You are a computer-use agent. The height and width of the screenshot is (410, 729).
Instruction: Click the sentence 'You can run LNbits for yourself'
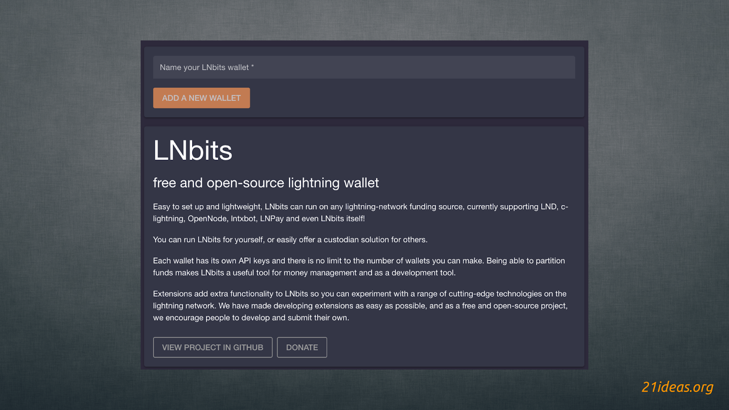coord(290,240)
